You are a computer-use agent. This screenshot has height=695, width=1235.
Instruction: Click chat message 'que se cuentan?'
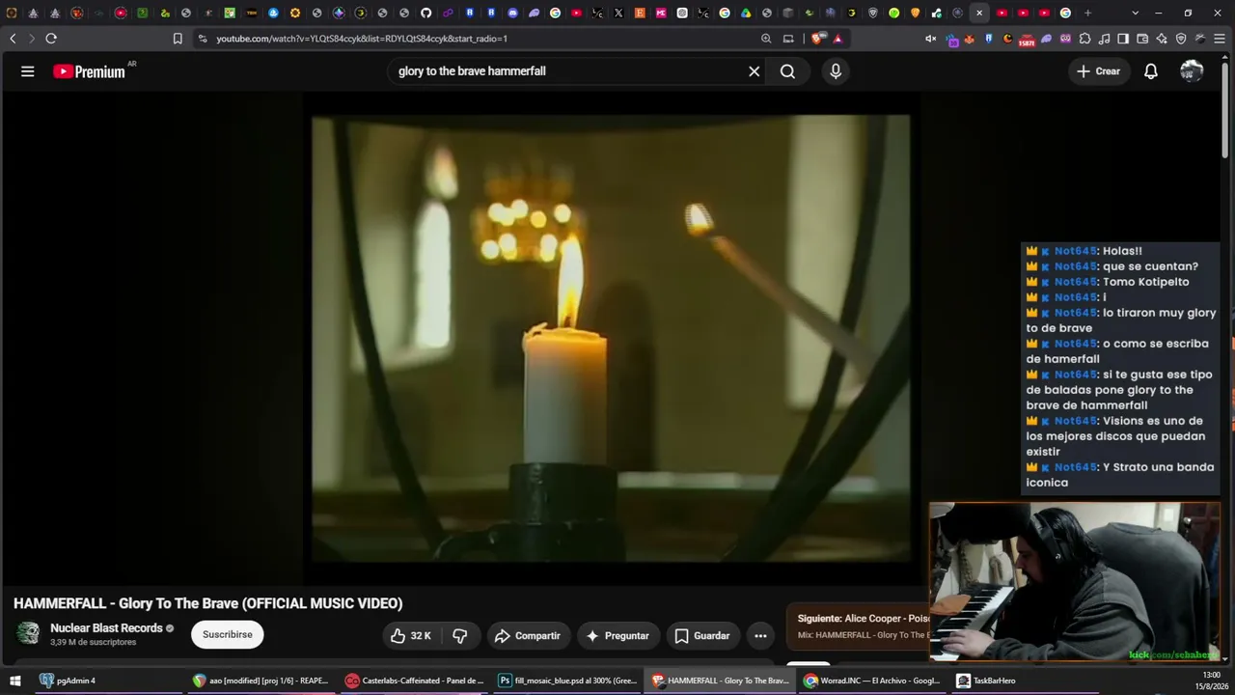click(x=1150, y=266)
